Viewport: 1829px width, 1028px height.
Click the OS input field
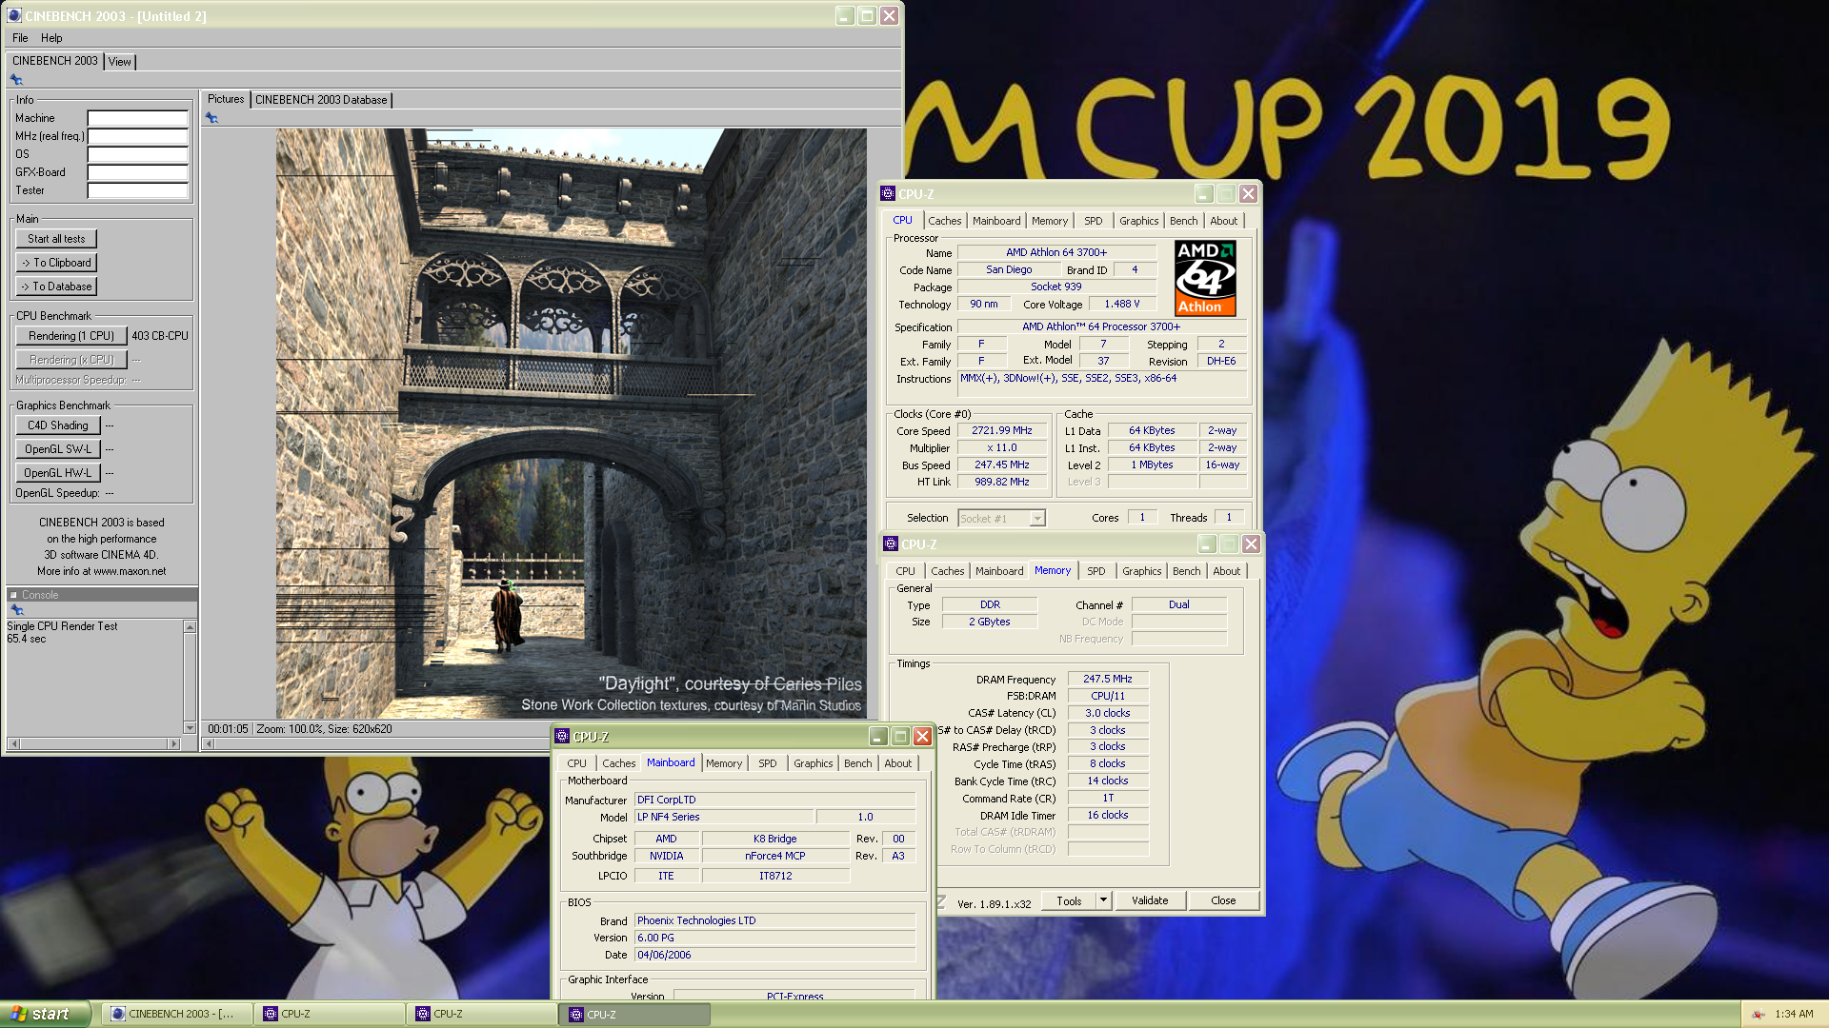point(138,154)
